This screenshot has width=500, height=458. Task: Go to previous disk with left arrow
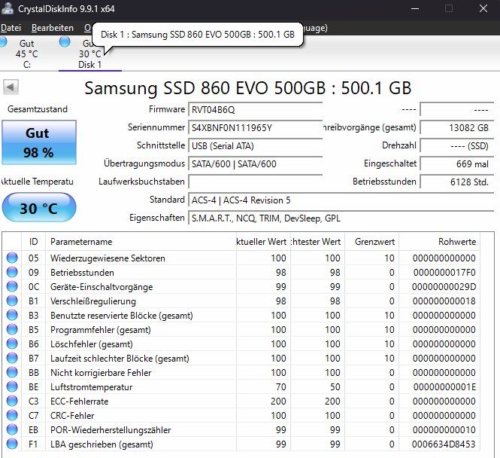[x=11, y=87]
